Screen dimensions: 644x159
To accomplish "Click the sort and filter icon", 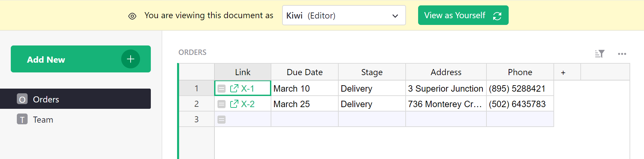I will pos(600,54).
